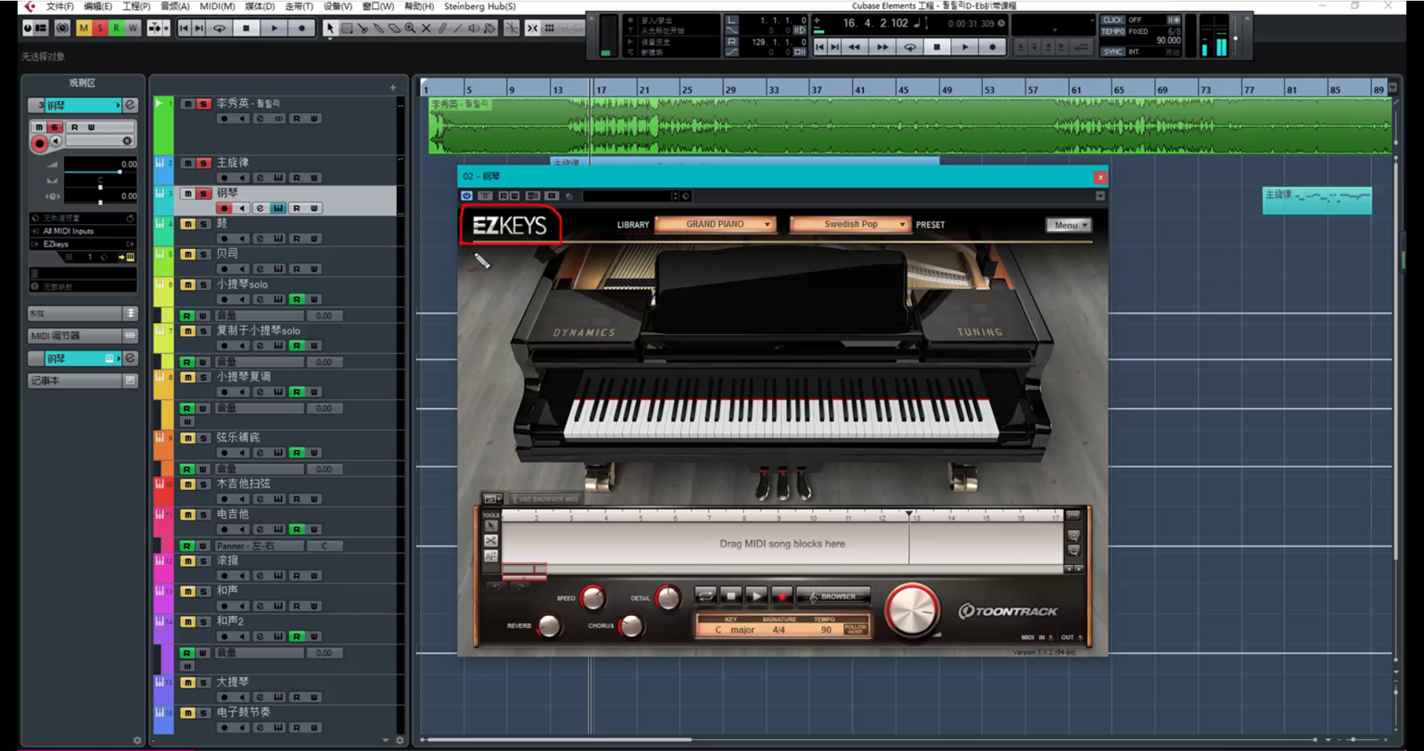Select the Zoom magnifier tool
Image resolution: width=1424 pixels, height=751 pixels.
point(410,28)
